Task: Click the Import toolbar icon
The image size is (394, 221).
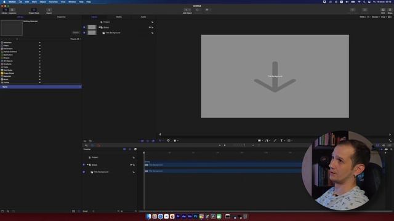Action: click(49, 10)
